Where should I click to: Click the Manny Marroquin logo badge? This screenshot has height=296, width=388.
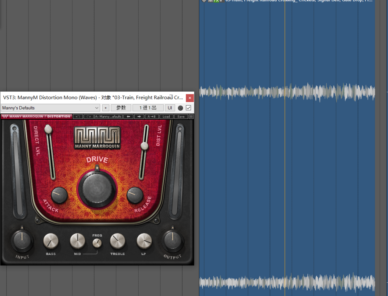click(x=97, y=138)
